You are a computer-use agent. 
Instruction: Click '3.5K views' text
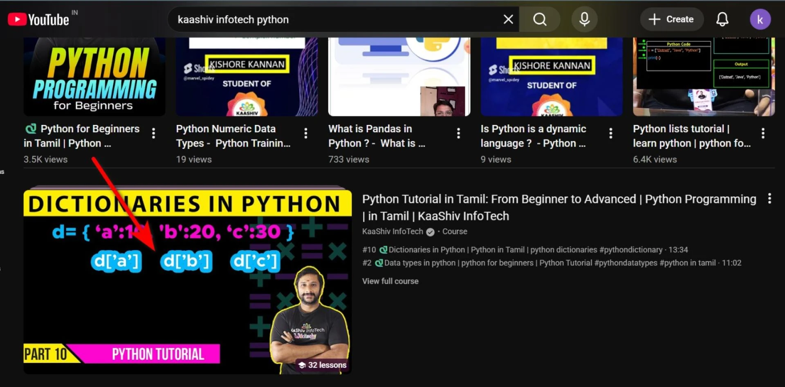(45, 160)
